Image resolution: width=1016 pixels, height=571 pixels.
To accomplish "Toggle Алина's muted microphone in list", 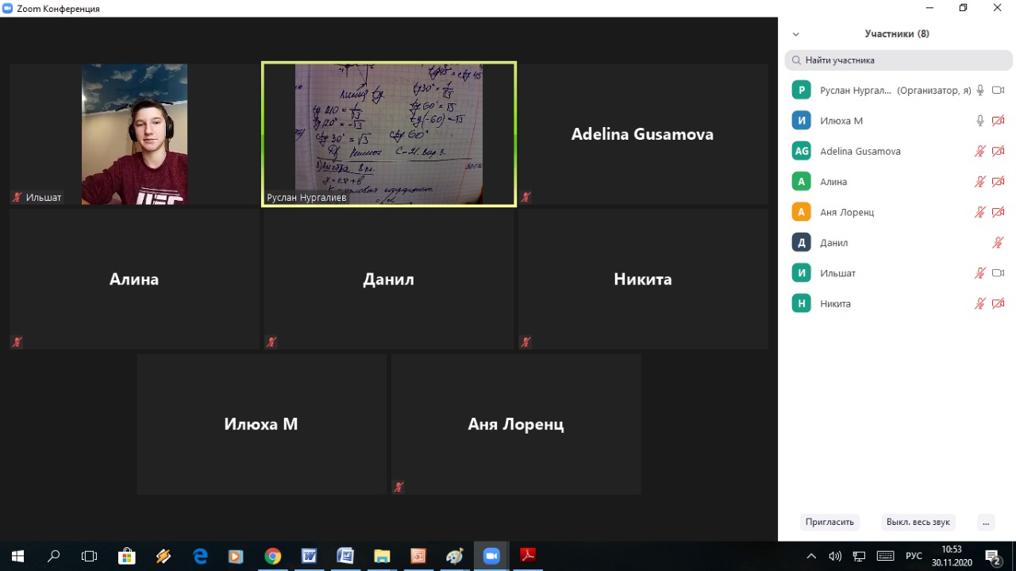I will click(980, 182).
